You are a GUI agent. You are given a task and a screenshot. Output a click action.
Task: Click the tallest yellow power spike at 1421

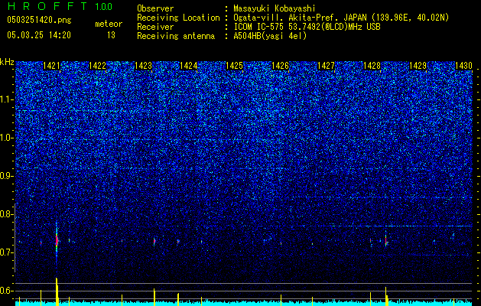click(x=57, y=291)
